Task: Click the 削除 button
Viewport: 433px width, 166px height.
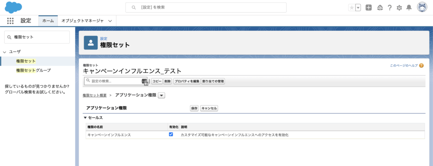Action: 167,82
